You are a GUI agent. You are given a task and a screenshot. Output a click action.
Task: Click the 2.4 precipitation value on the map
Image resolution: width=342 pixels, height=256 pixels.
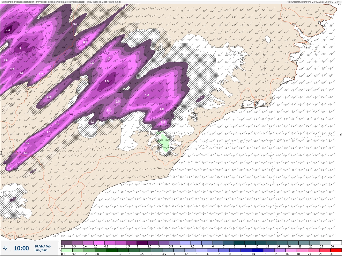tap(8, 30)
